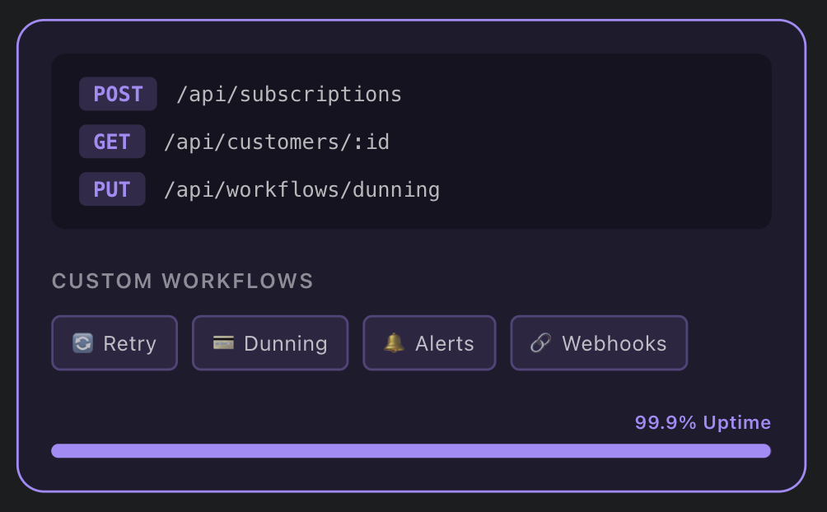The height and width of the screenshot is (512, 827).
Task: Choose the Webhooks workflow chip
Action: coord(599,343)
